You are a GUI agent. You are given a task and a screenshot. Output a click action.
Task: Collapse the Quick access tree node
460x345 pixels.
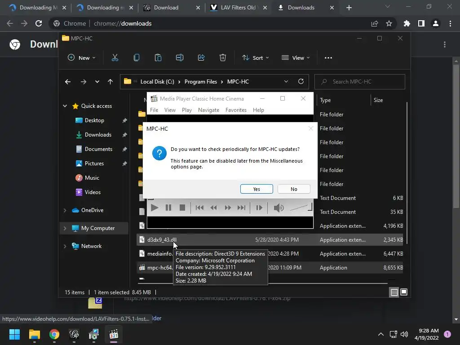[x=65, y=106]
